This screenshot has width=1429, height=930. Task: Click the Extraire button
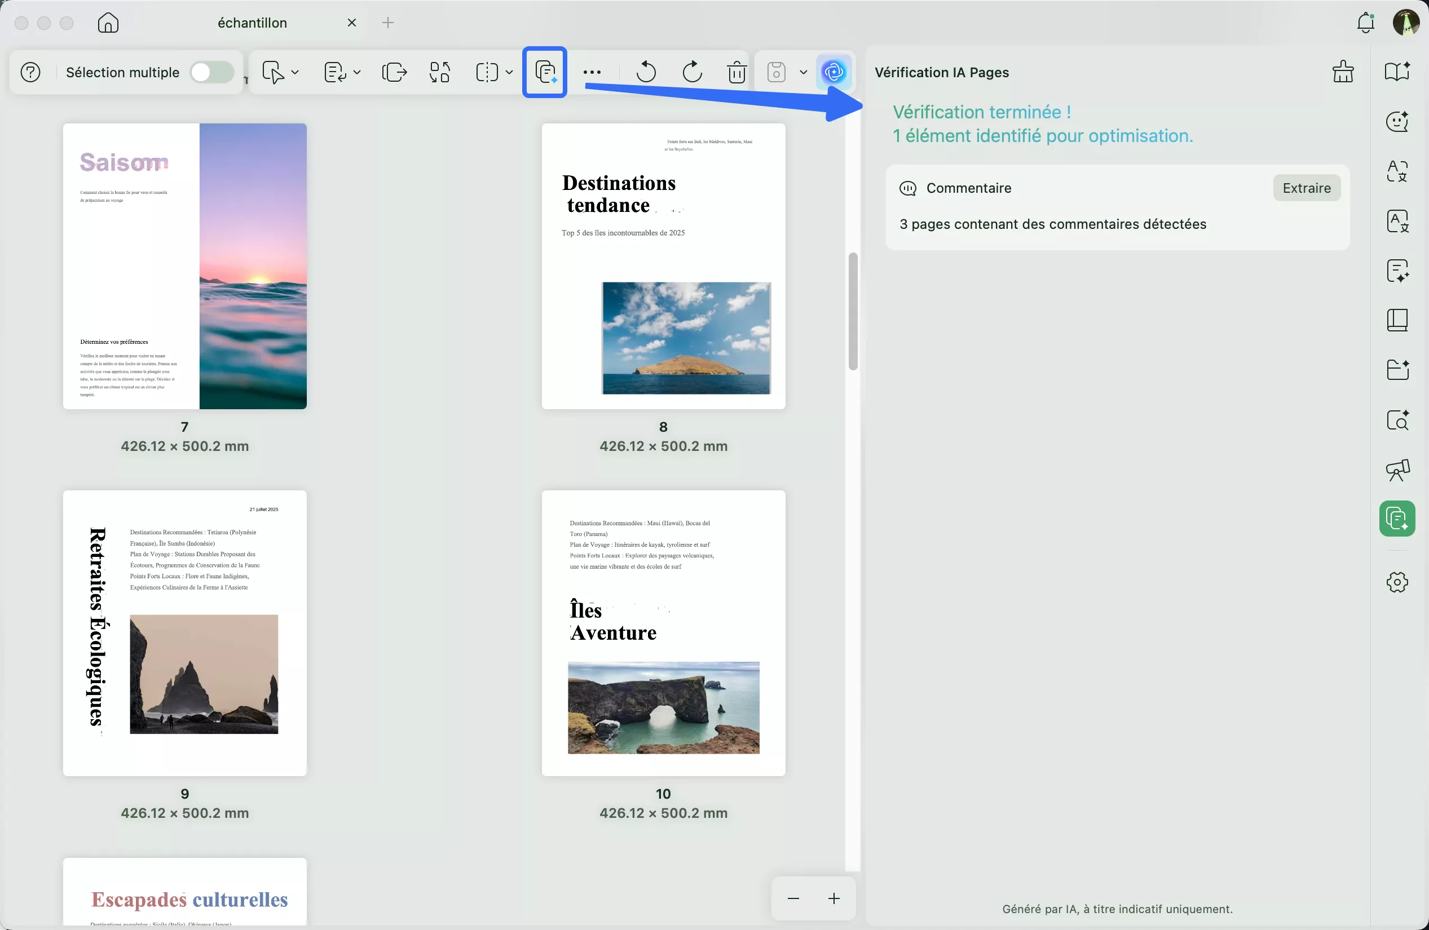coord(1307,188)
